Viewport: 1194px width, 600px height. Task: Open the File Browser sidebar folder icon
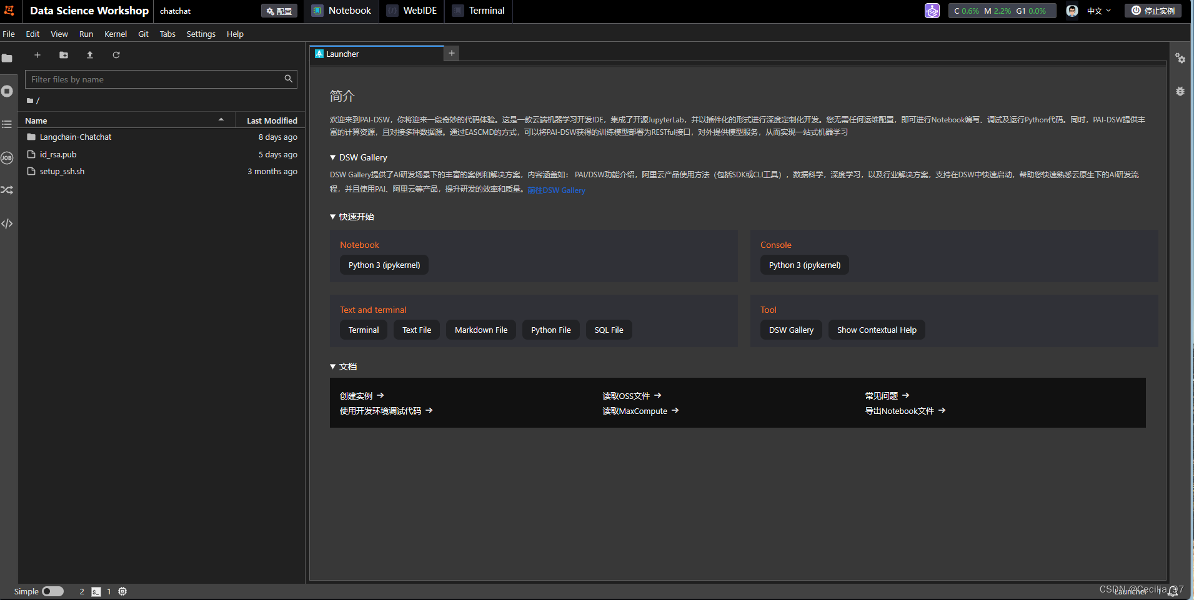[7, 58]
